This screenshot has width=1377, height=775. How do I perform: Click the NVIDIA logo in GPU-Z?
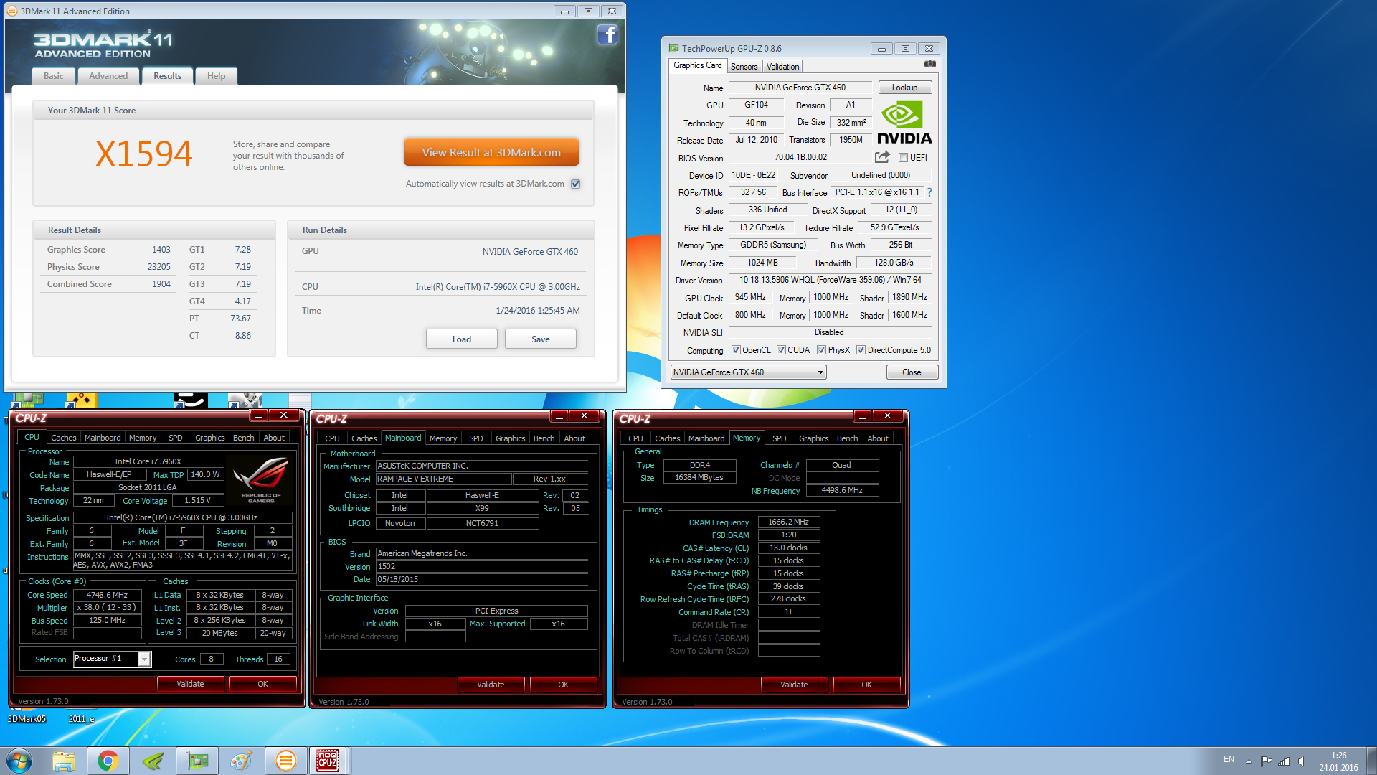(x=904, y=123)
